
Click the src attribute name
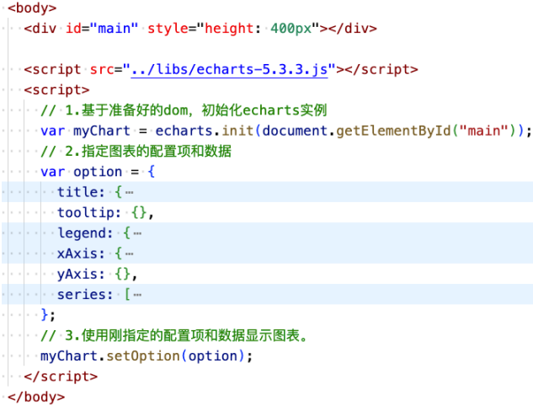102,69
